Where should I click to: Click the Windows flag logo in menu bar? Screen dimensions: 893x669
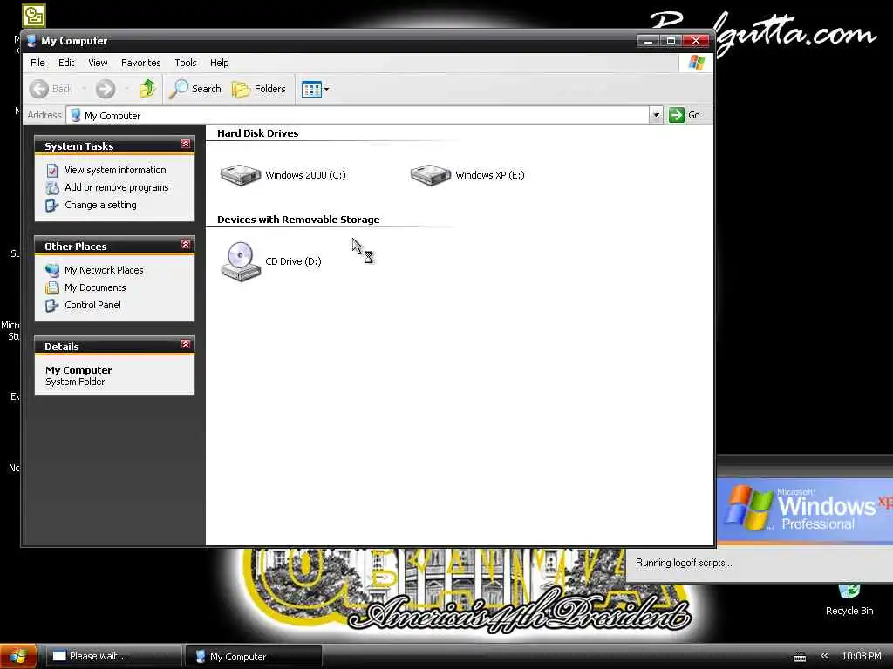(x=696, y=63)
